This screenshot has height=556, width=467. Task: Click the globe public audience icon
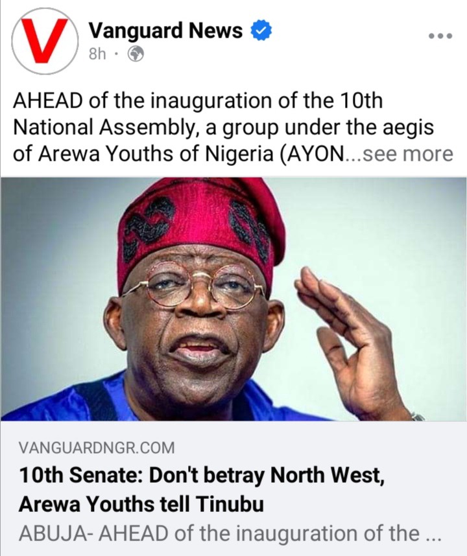tap(136, 54)
